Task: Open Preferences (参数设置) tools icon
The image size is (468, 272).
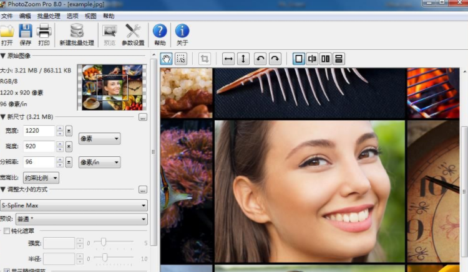Action: pos(133,31)
